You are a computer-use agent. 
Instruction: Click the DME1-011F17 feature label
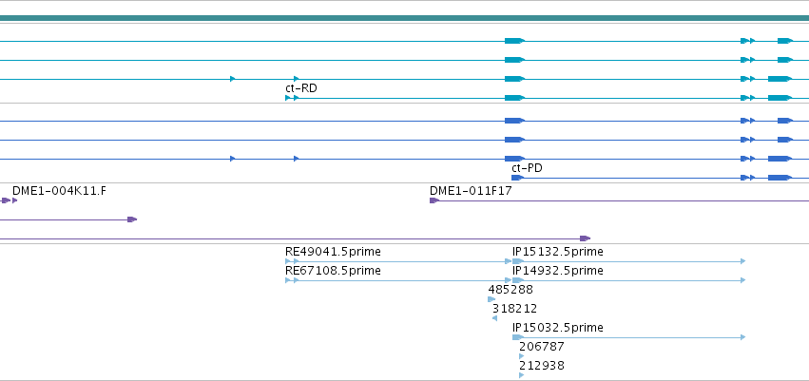pyautogui.click(x=471, y=191)
